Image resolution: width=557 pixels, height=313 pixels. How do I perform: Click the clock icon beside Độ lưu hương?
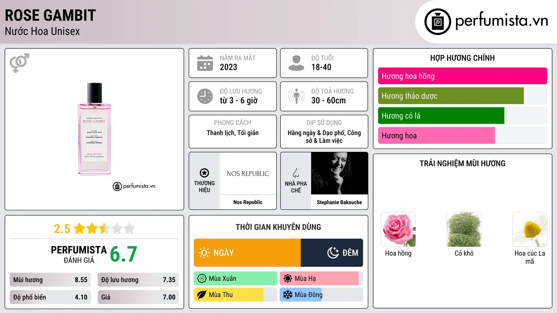click(x=205, y=96)
